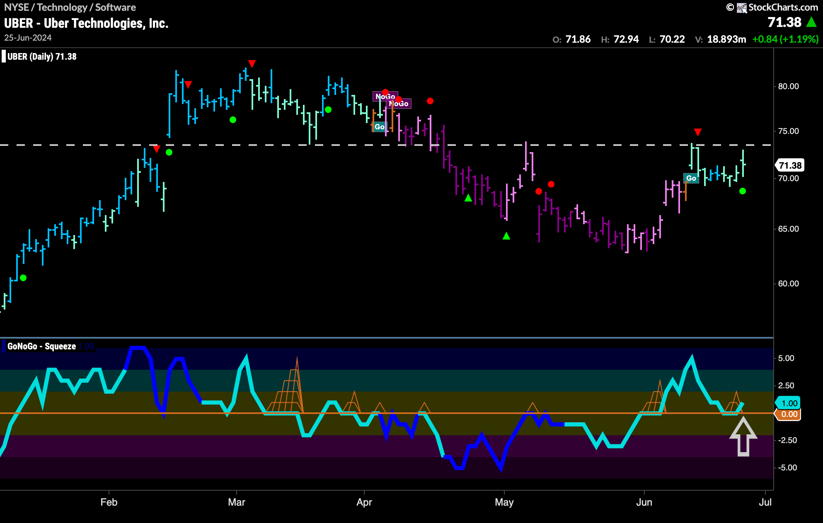
Task: Click the white 71.38 price badge on axis
Action: (790, 166)
